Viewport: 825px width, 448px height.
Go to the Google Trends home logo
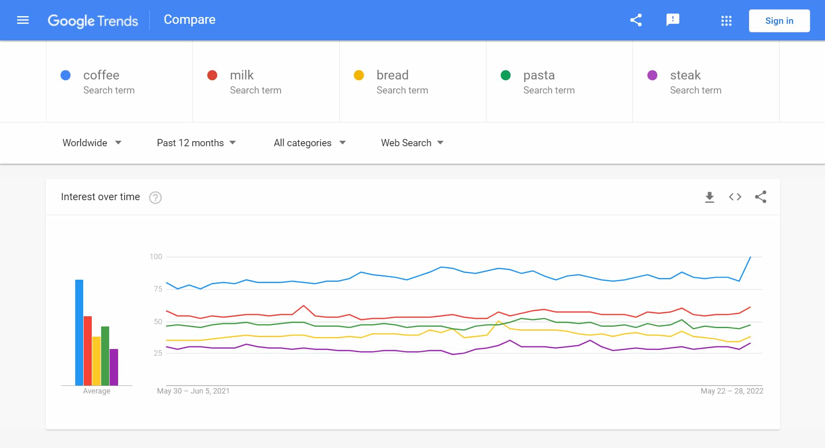click(93, 20)
